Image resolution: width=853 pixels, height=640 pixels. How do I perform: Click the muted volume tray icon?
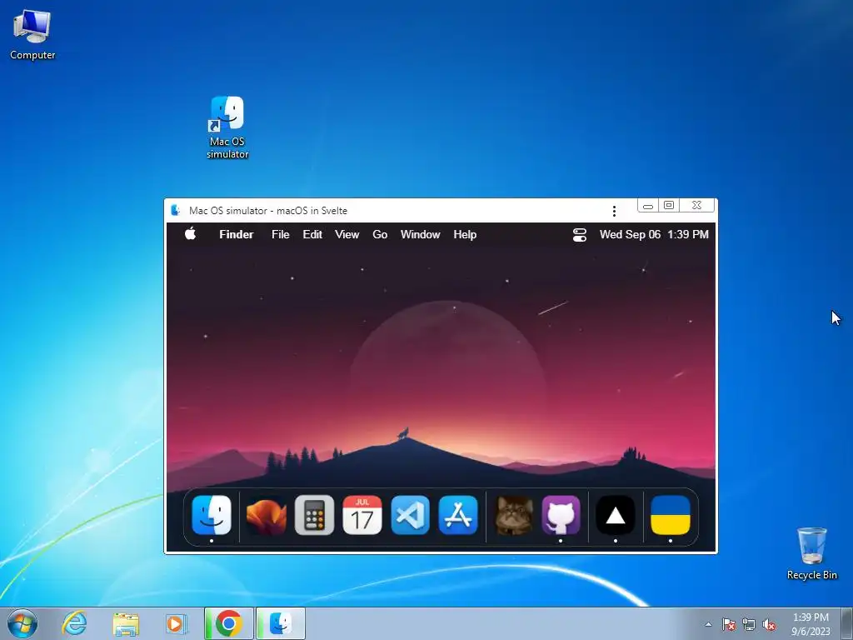point(769,624)
